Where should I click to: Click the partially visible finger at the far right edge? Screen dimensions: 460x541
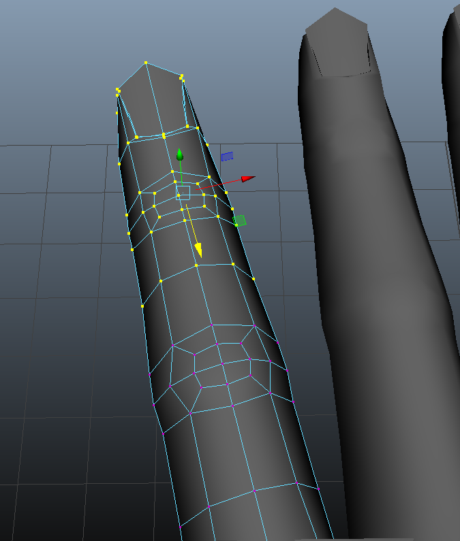click(x=452, y=102)
